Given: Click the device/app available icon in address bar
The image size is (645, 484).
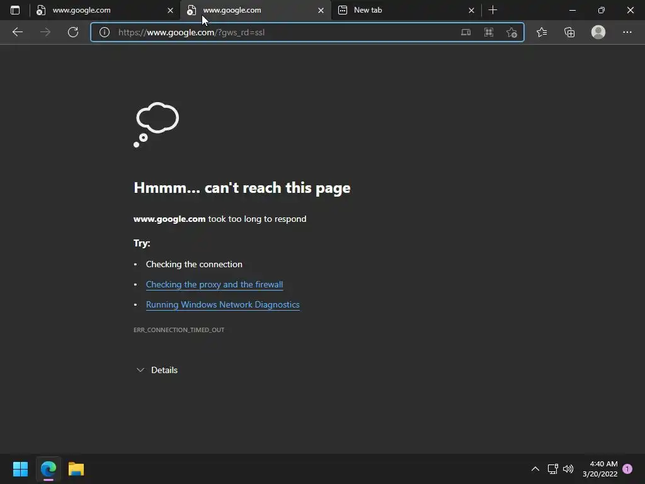Looking at the screenshot, I should point(465,32).
